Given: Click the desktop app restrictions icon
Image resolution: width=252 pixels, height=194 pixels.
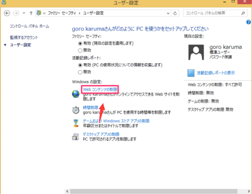Looking at the screenshot, I should coord(75,137).
